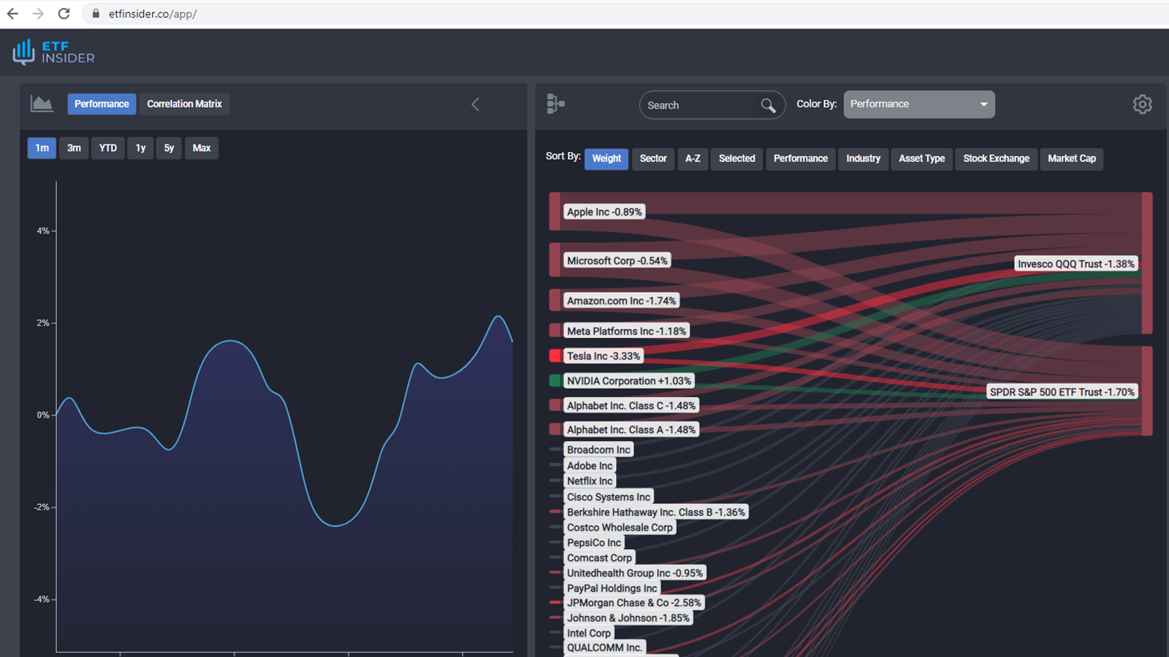The image size is (1169, 657).
Task: Click the JPMorgan Chase & Co label
Action: (x=634, y=603)
